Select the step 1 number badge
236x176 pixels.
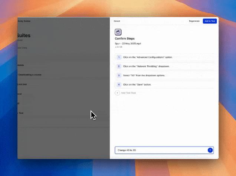tap(119, 57)
